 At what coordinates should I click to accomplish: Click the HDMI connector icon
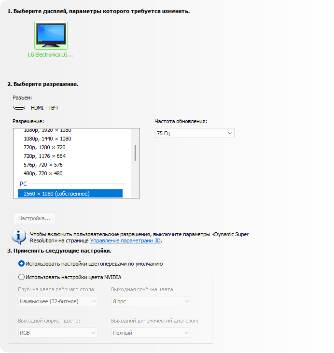coord(19,108)
